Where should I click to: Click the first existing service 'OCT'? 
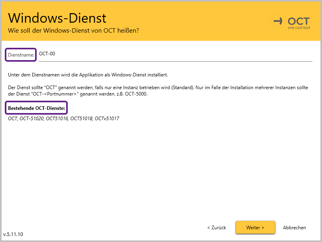coord(12,119)
